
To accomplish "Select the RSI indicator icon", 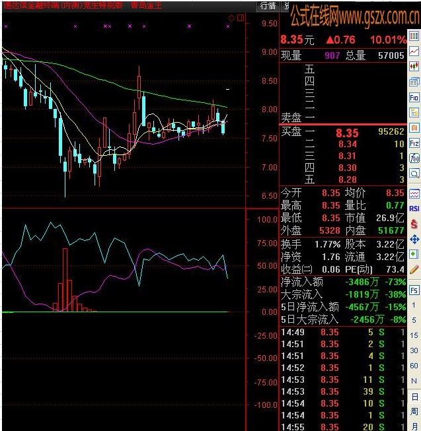I will point(414,209).
